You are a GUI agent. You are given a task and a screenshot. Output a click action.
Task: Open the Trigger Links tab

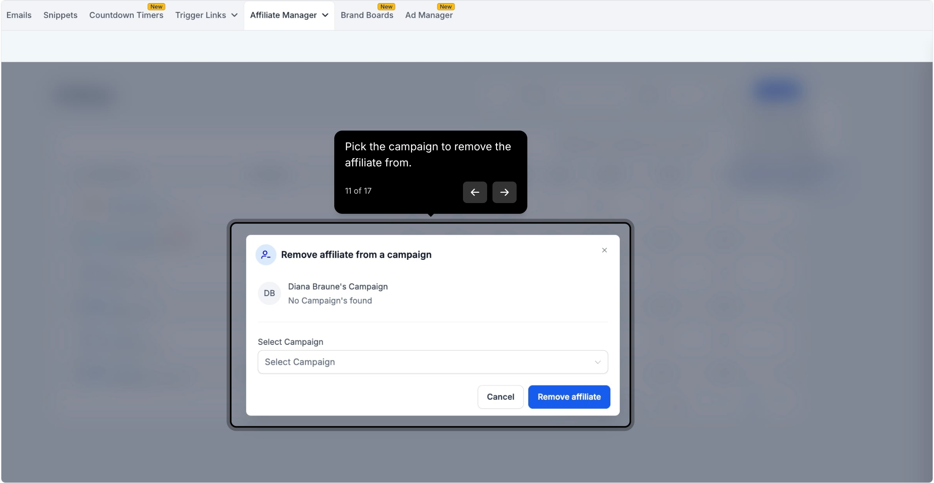[201, 15]
